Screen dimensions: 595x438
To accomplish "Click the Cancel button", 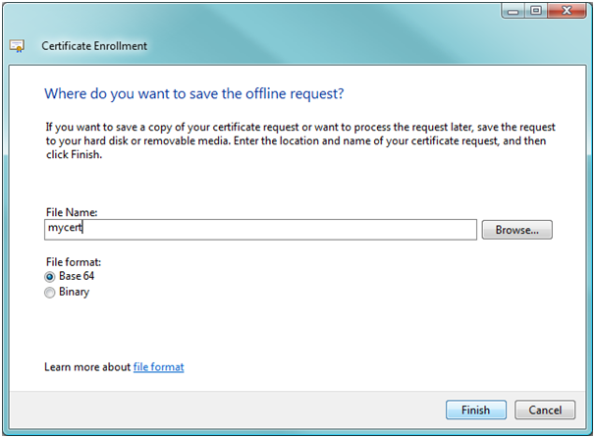I will point(545,410).
